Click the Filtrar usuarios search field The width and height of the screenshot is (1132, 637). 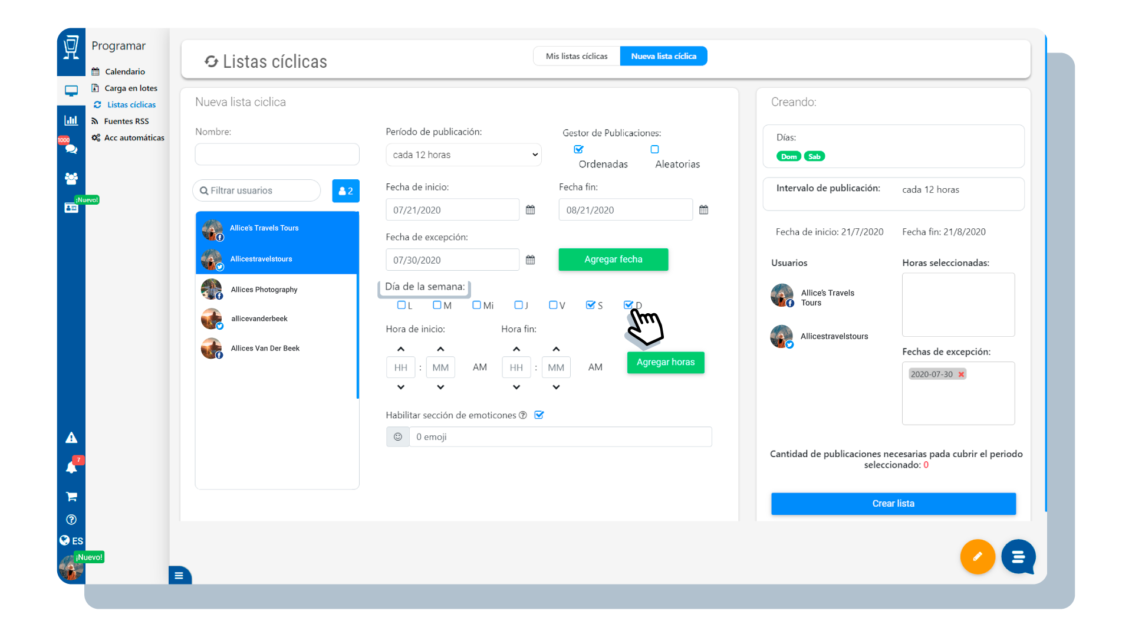[256, 191]
